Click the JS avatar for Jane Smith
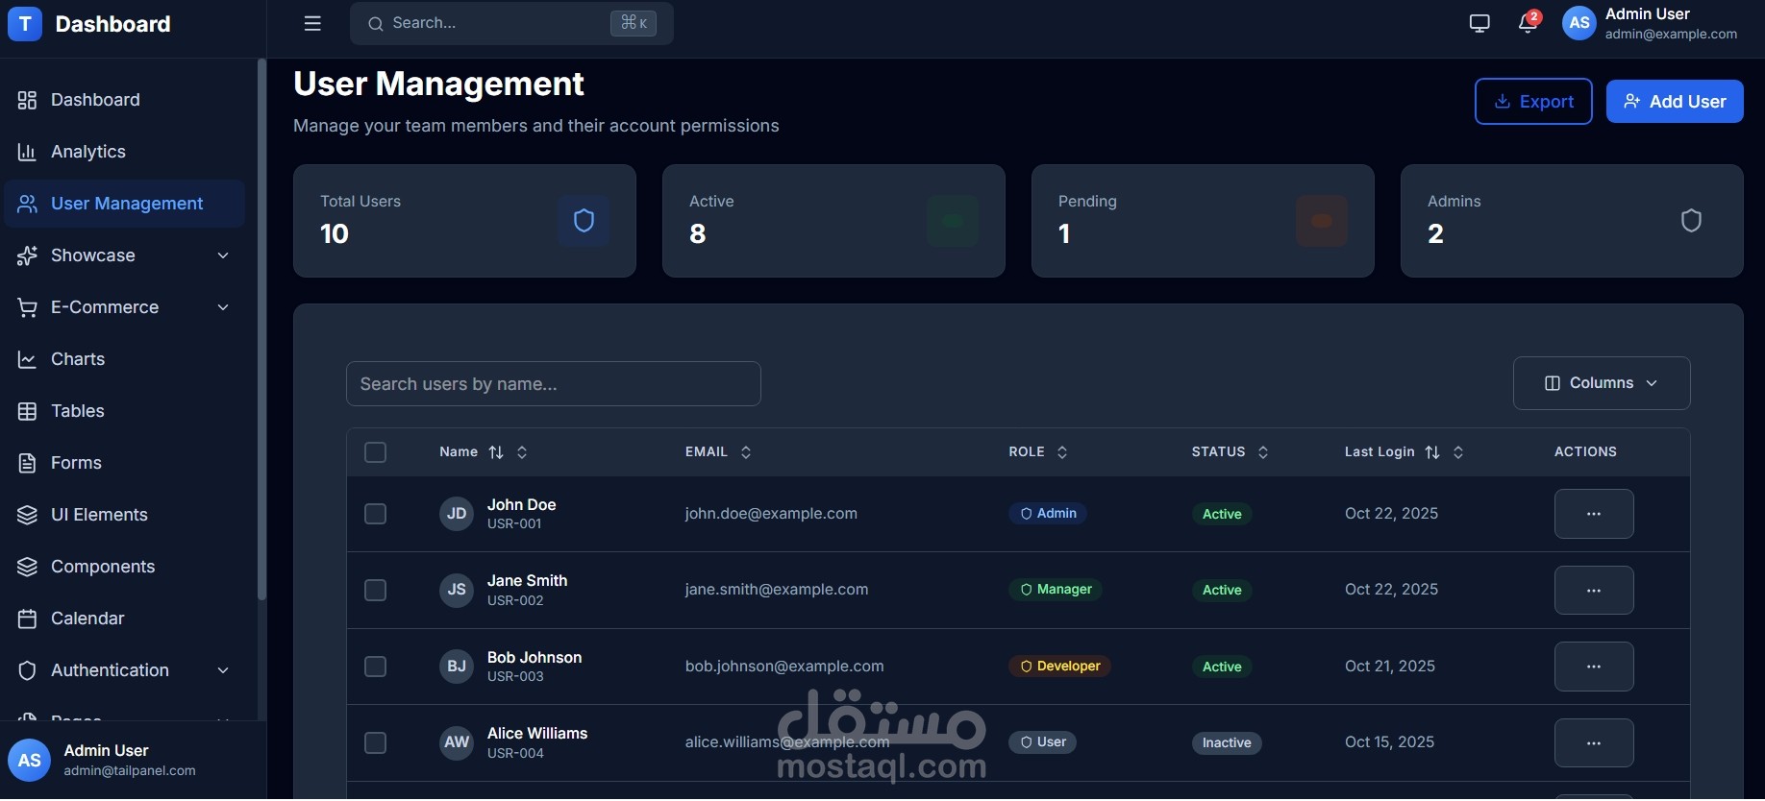This screenshot has height=801, width=1765. pyautogui.click(x=457, y=590)
